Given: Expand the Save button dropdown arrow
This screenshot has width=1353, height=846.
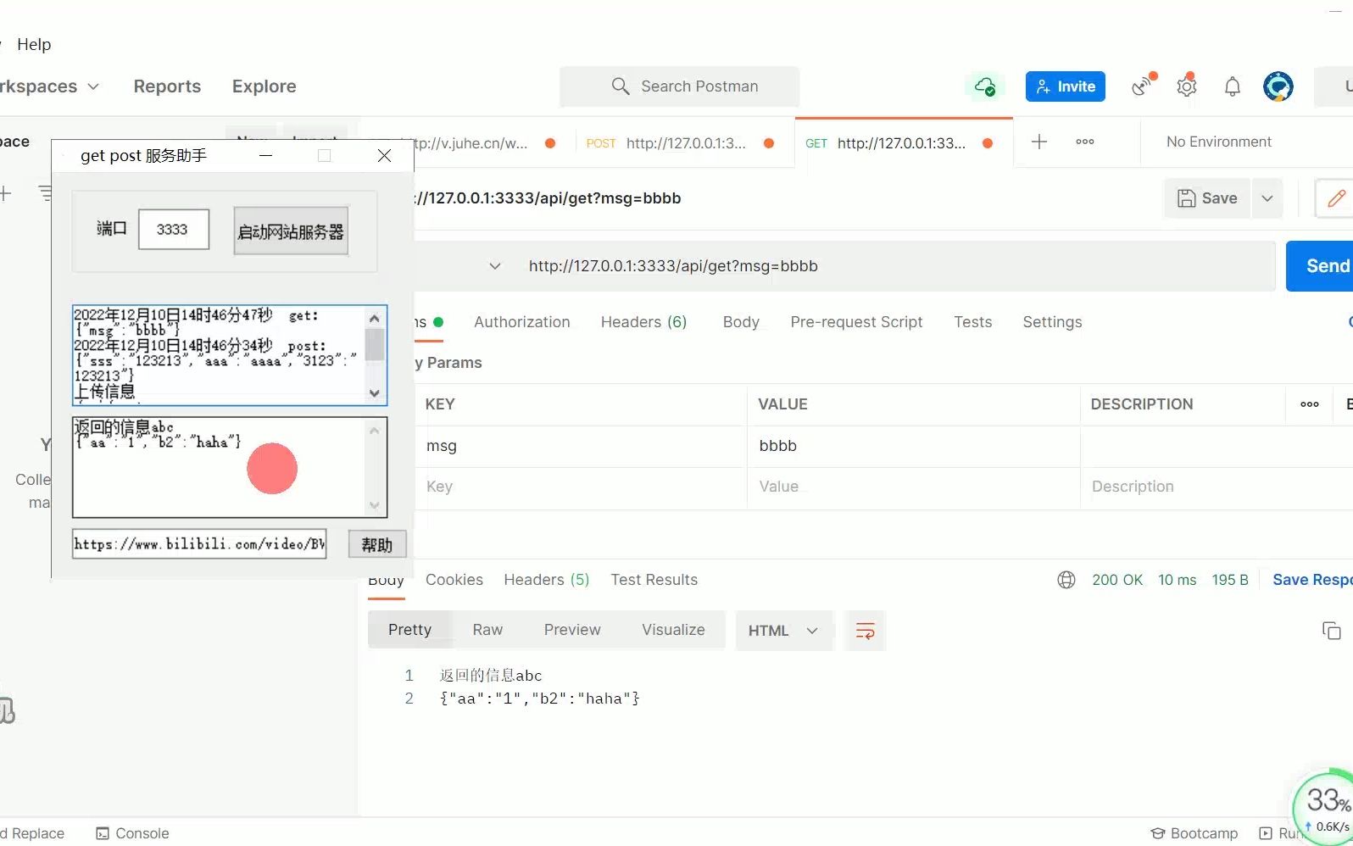Looking at the screenshot, I should point(1267,198).
